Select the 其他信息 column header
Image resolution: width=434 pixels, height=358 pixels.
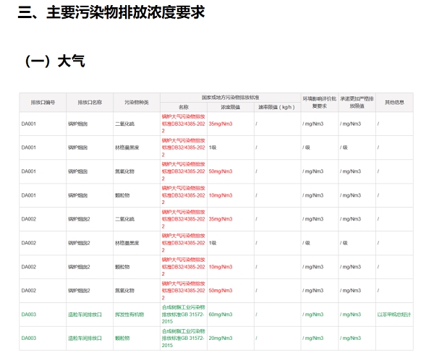coord(394,102)
